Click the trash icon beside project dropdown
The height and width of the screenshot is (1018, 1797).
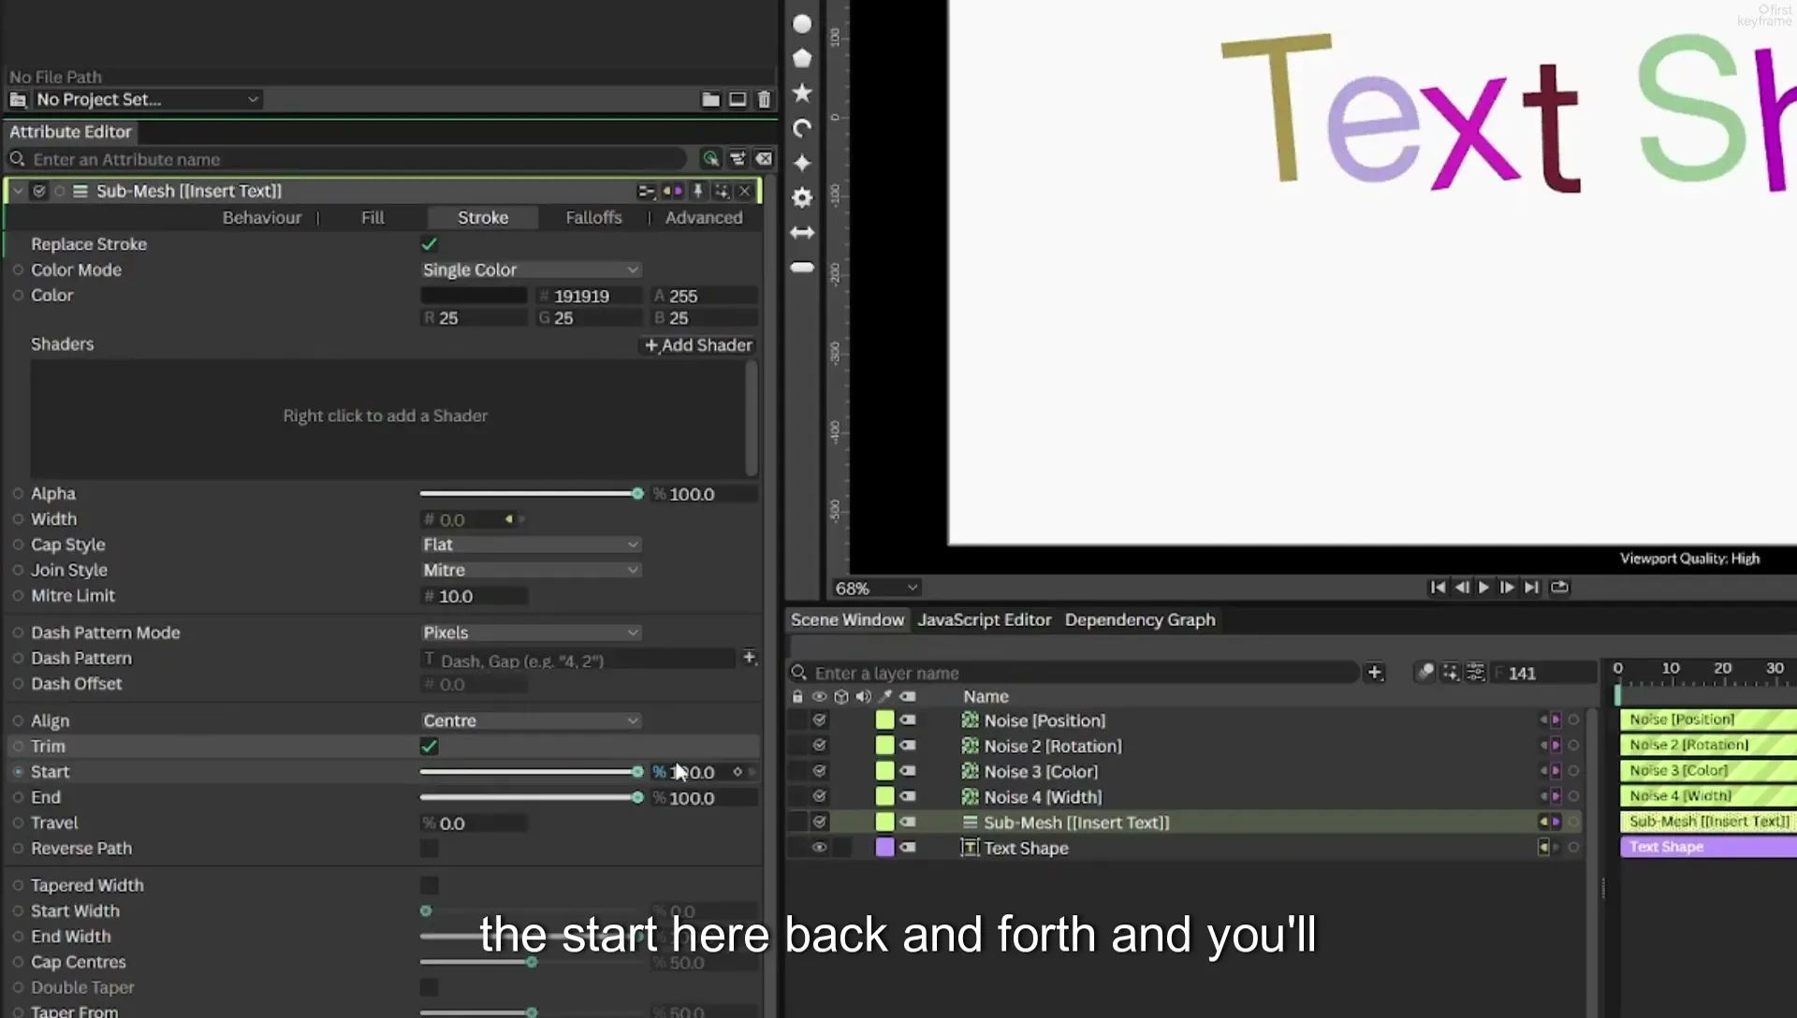pos(764,99)
